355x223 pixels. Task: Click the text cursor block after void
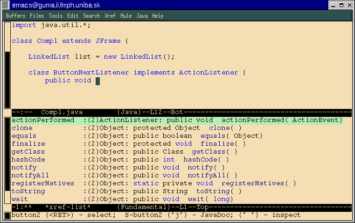pos(97,81)
